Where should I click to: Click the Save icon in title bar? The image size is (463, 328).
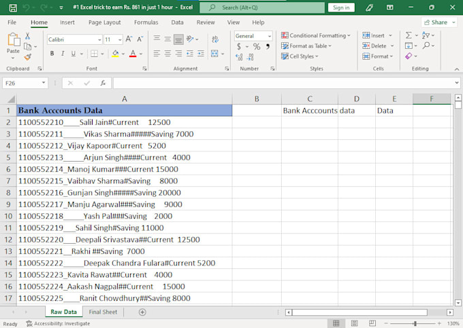pyautogui.click(x=13, y=7)
